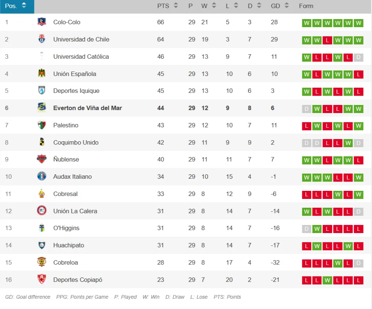Open the O'Higgins team link
This screenshot has width=372, height=309.
tap(66, 228)
